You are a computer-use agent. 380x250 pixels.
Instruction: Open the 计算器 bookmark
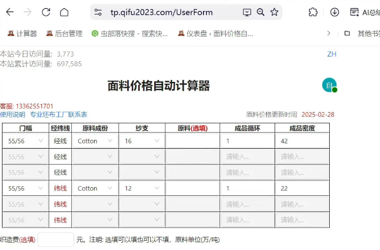pyautogui.click(x=22, y=34)
